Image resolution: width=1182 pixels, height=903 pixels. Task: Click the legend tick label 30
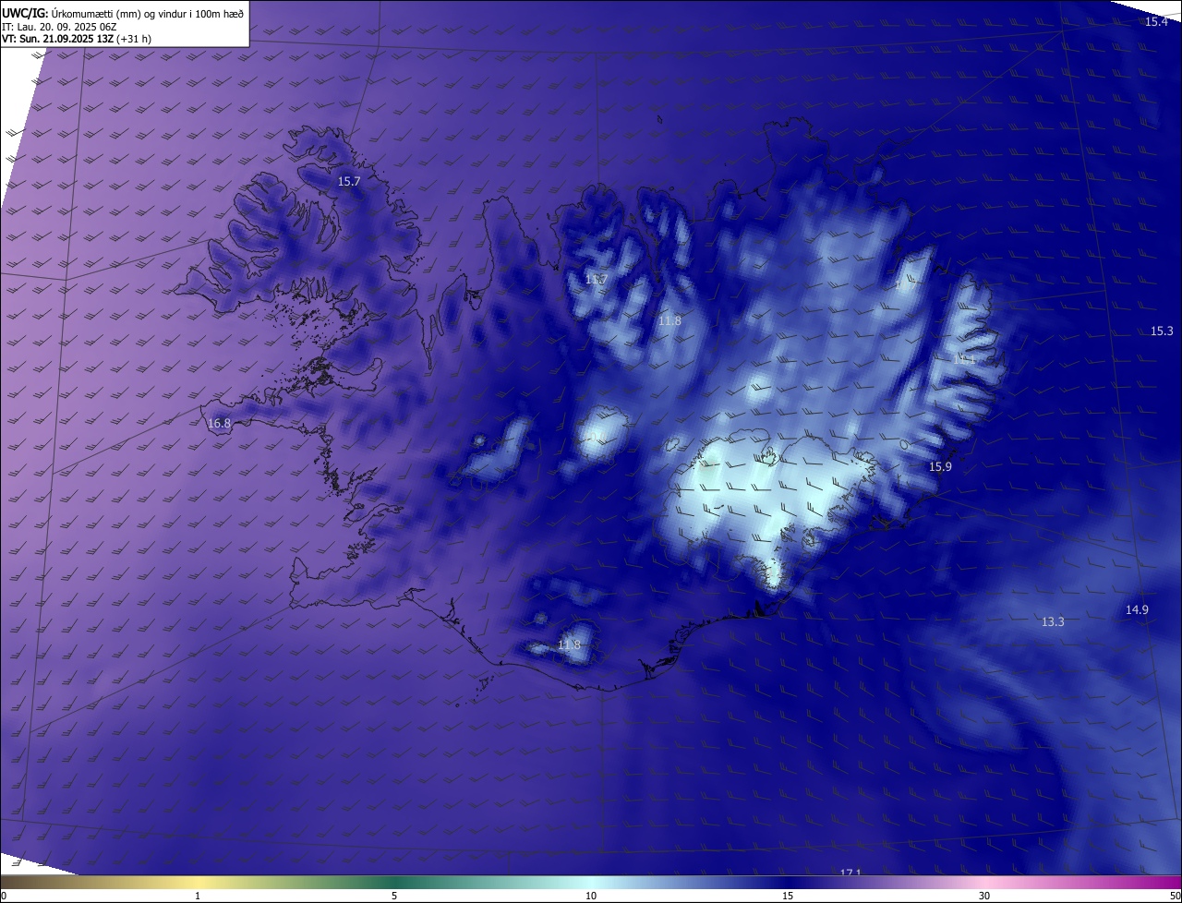point(984,896)
